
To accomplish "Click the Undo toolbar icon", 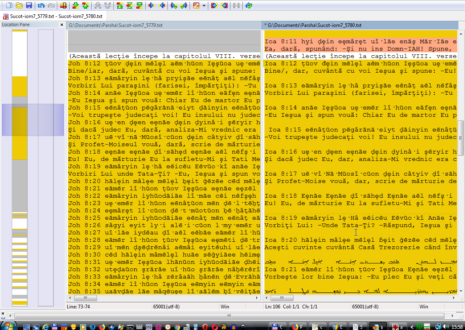I will [x=41, y=6].
